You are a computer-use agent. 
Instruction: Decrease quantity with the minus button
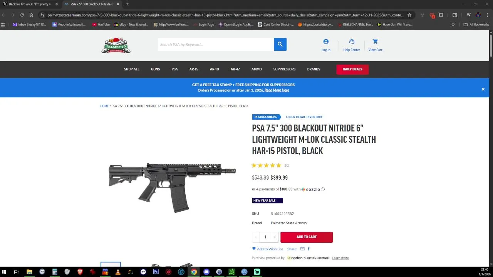click(256, 237)
